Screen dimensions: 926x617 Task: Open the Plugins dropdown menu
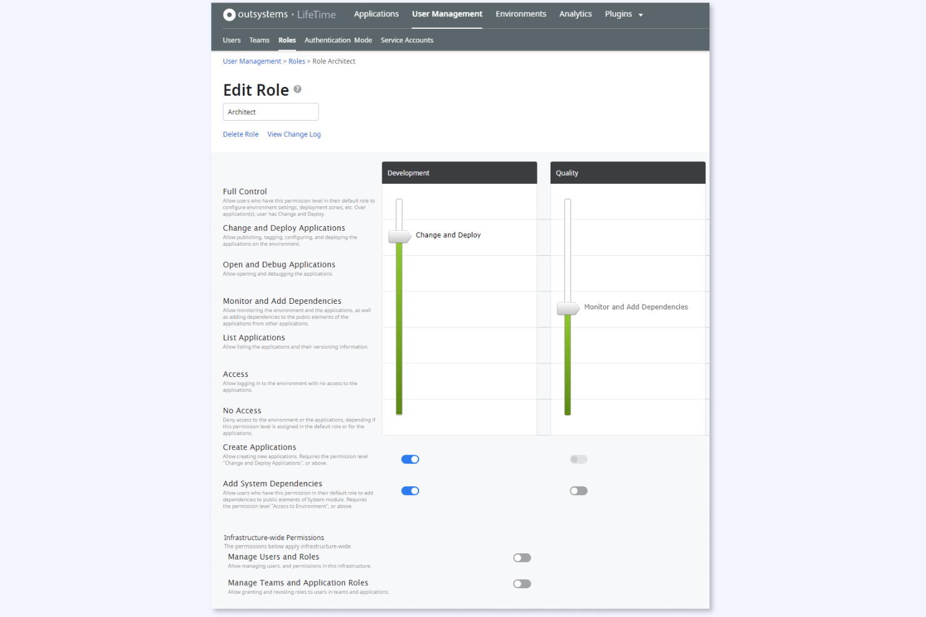pos(623,14)
